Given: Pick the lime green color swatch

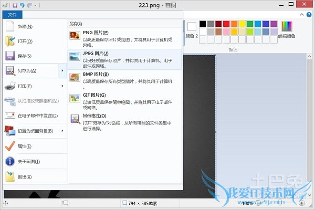Looking at the screenshot, I should [x=250, y=31].
